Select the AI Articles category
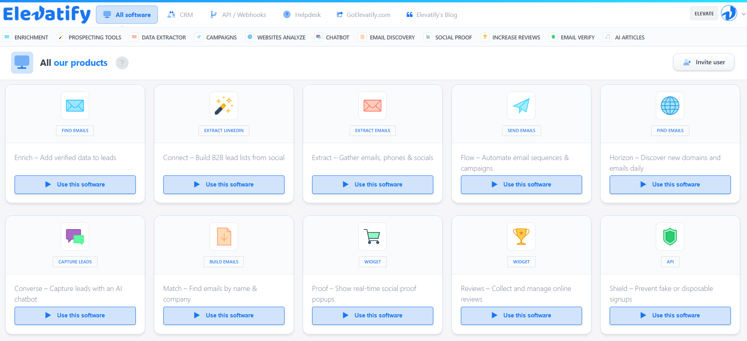The height and width of the screenshot is (341, 747). (624, 37)
